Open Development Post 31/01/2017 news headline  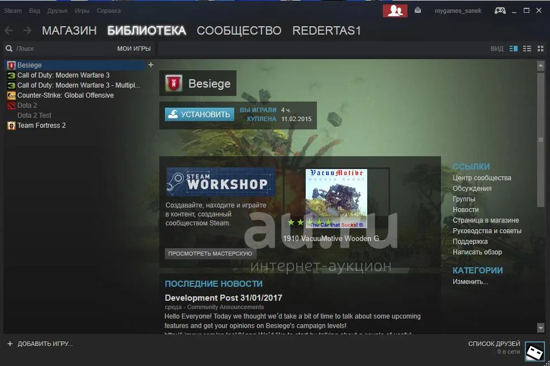pyautogui.click(x=224, y=298)
